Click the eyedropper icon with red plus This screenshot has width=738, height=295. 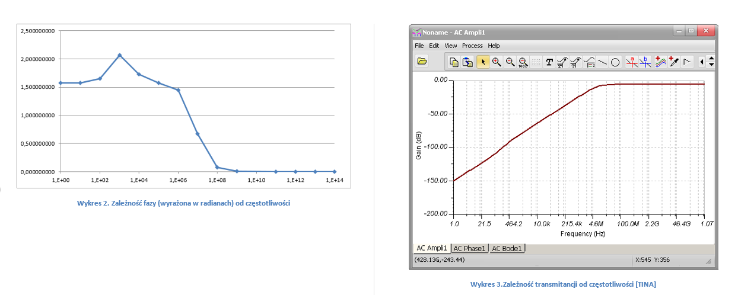tap(674, 61)
